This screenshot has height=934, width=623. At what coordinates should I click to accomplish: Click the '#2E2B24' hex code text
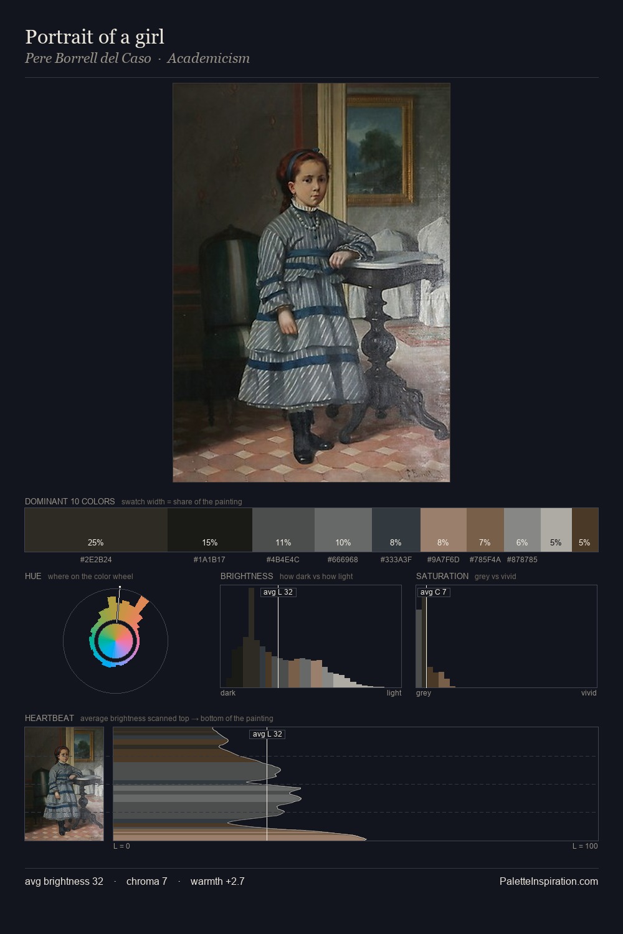click(x=96, y=560)
